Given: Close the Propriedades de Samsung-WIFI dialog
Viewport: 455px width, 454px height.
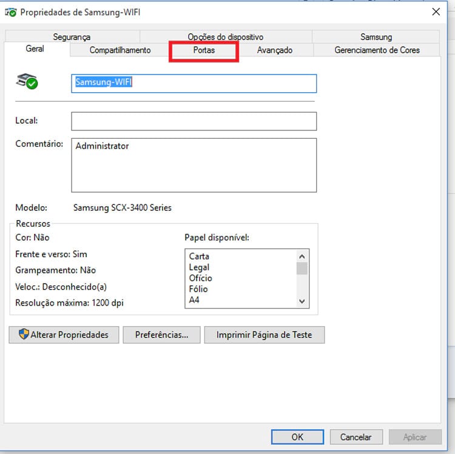Looking at the screenshot, I should (x=436, y=12).
